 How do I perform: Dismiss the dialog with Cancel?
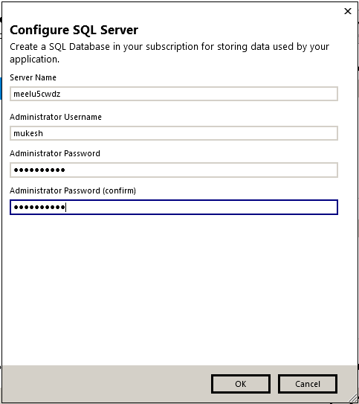click(x=308, y=384)
